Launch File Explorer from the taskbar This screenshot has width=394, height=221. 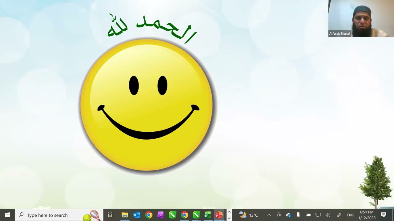[x=125, y=215]
